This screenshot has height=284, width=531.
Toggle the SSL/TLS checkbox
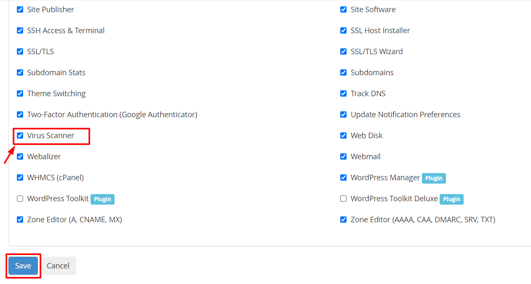pyautogui.click(x=20, y=52)
